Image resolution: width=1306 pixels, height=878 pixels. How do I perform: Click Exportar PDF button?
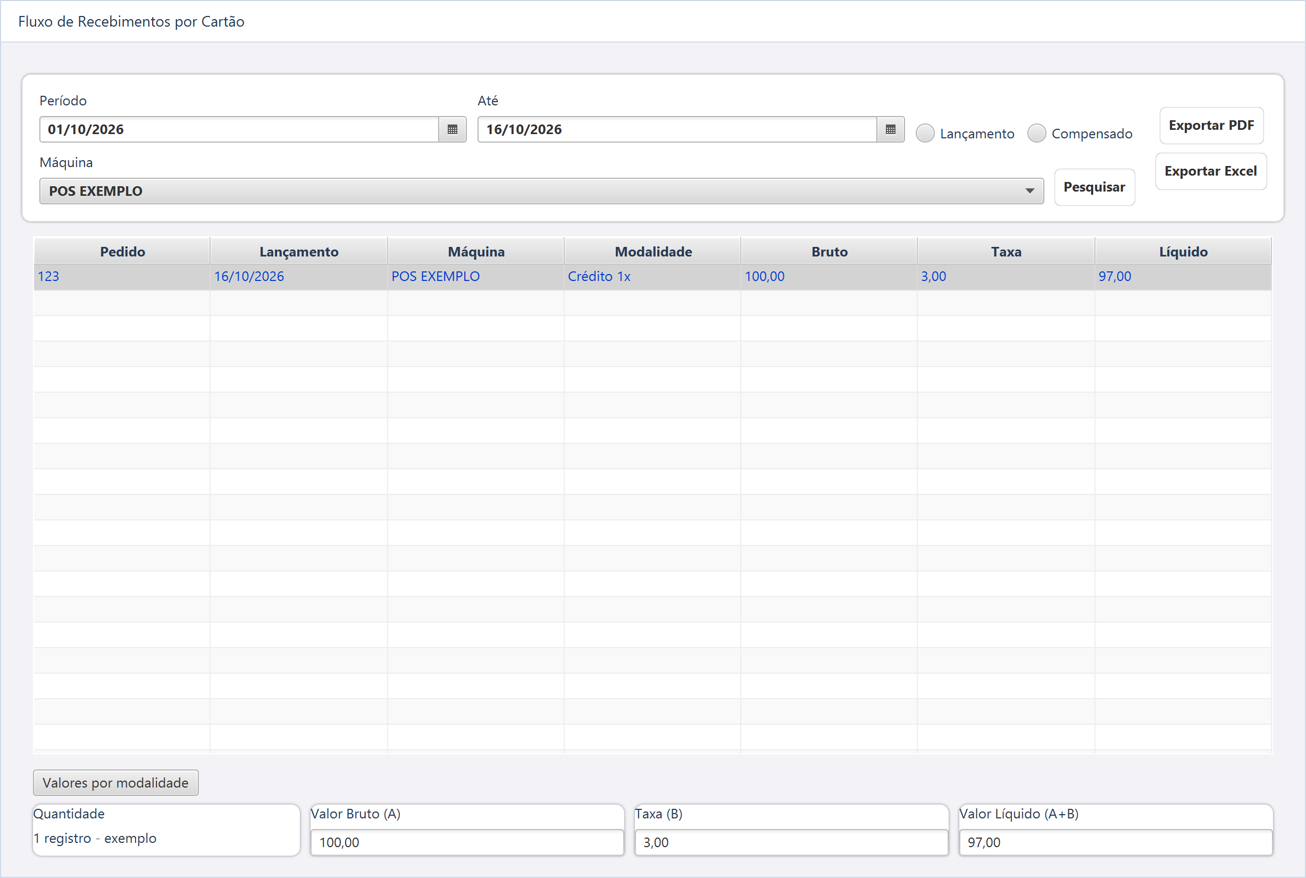1211,126
